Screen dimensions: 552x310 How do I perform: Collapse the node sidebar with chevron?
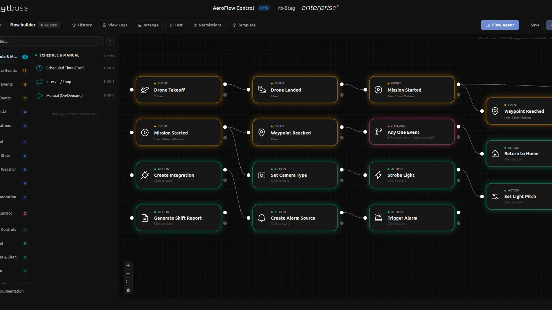[110, 41]
